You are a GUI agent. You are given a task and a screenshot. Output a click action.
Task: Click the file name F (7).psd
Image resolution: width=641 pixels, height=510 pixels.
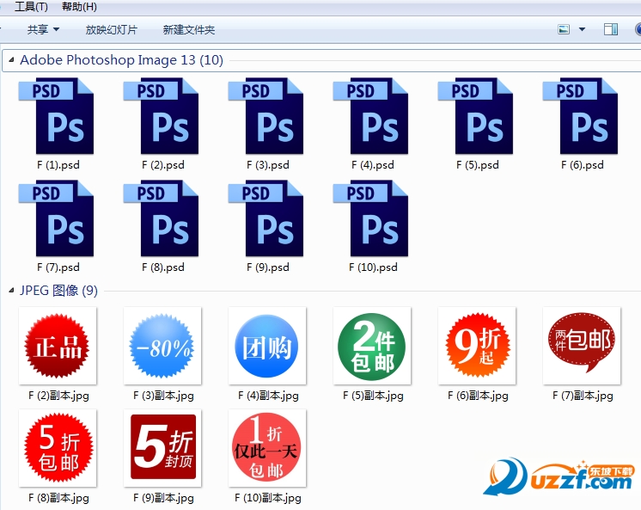click(58, 267)
